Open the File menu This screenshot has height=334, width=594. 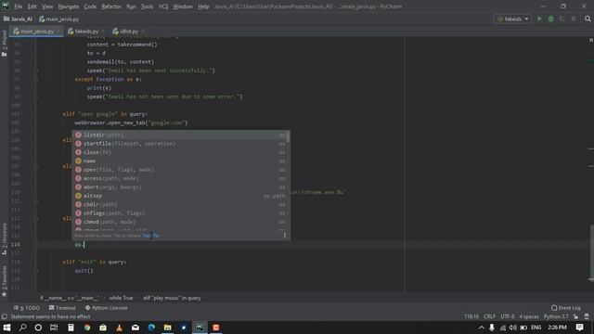[x=18, y=6]
